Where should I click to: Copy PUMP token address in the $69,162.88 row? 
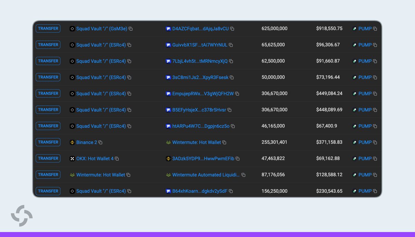tap(375, 159)
